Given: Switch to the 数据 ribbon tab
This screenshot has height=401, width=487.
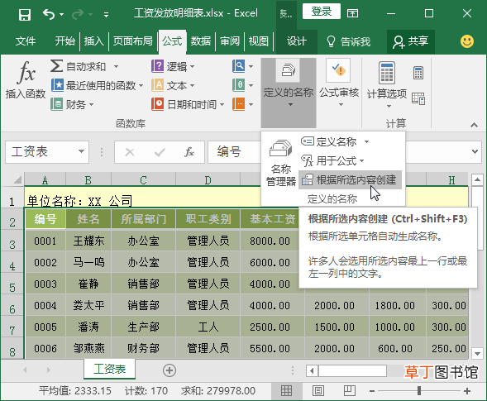Looking at the screenshot, I should 201,41.
